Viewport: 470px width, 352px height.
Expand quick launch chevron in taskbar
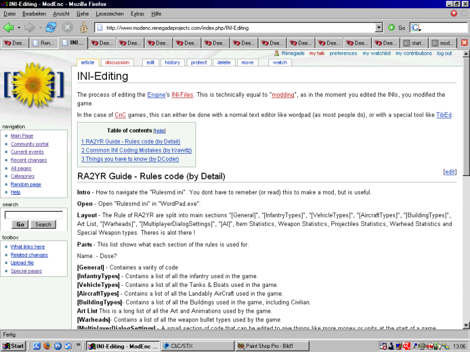tap(78, 344)
